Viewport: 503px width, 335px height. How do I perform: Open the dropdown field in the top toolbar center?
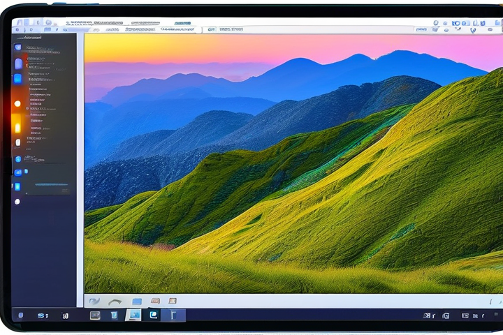(179, 30)
